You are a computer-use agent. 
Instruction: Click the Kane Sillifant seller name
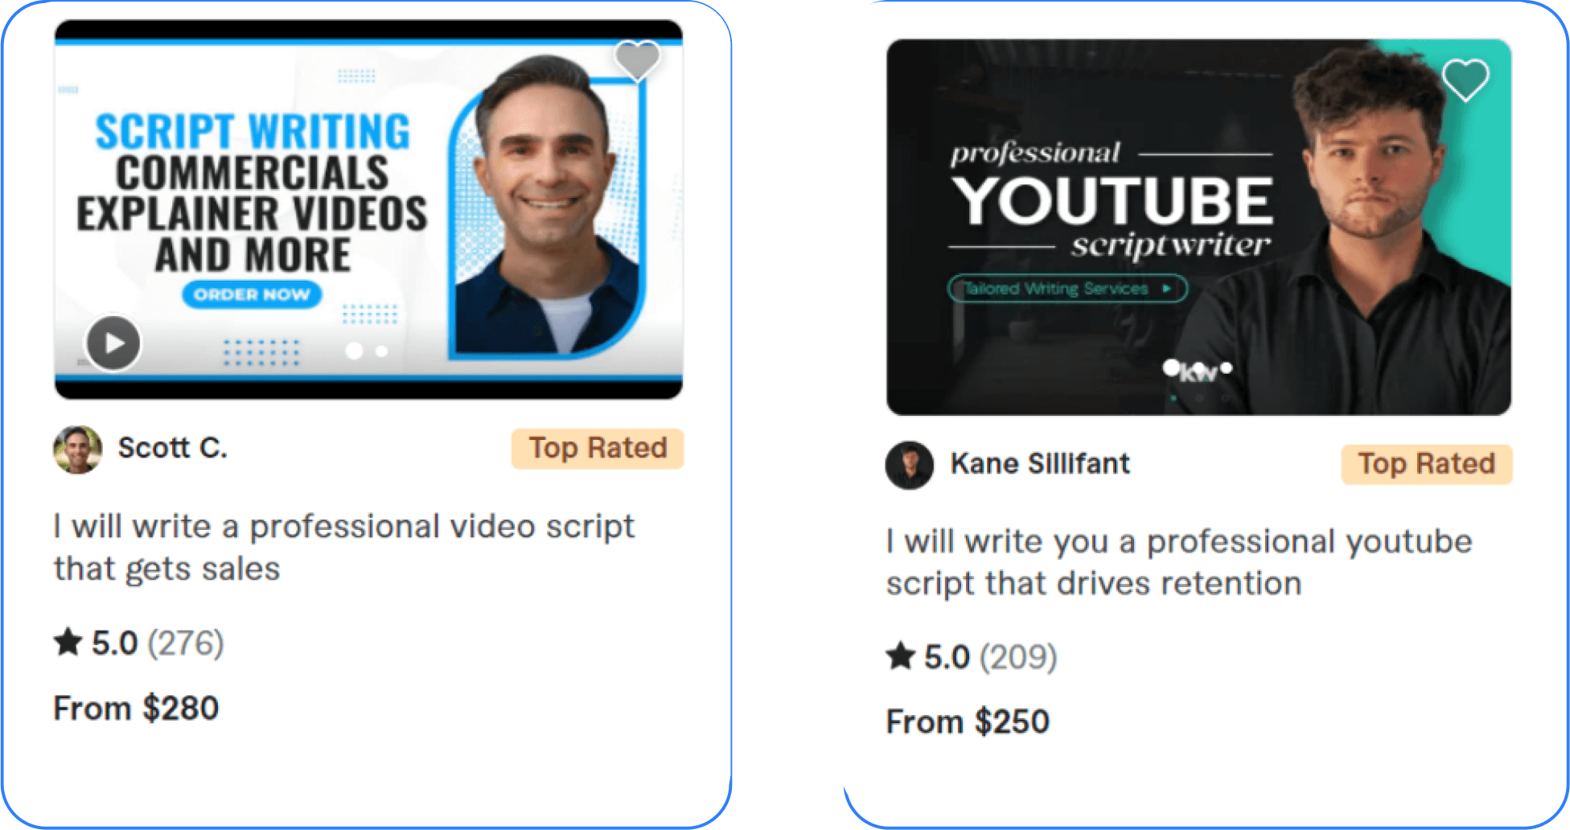coord(1040,464)
